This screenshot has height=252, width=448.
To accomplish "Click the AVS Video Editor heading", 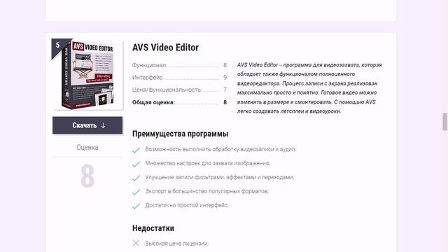I will (165, 48).
